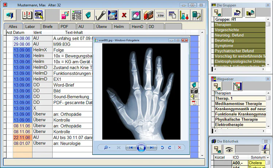
Task: Open the numeric table icon
Action: click(x=77, y=15)
